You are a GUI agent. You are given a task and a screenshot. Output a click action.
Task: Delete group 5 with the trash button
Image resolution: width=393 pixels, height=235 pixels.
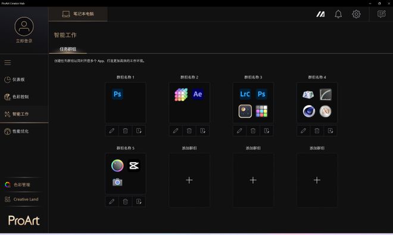click(x=125, y=202)
